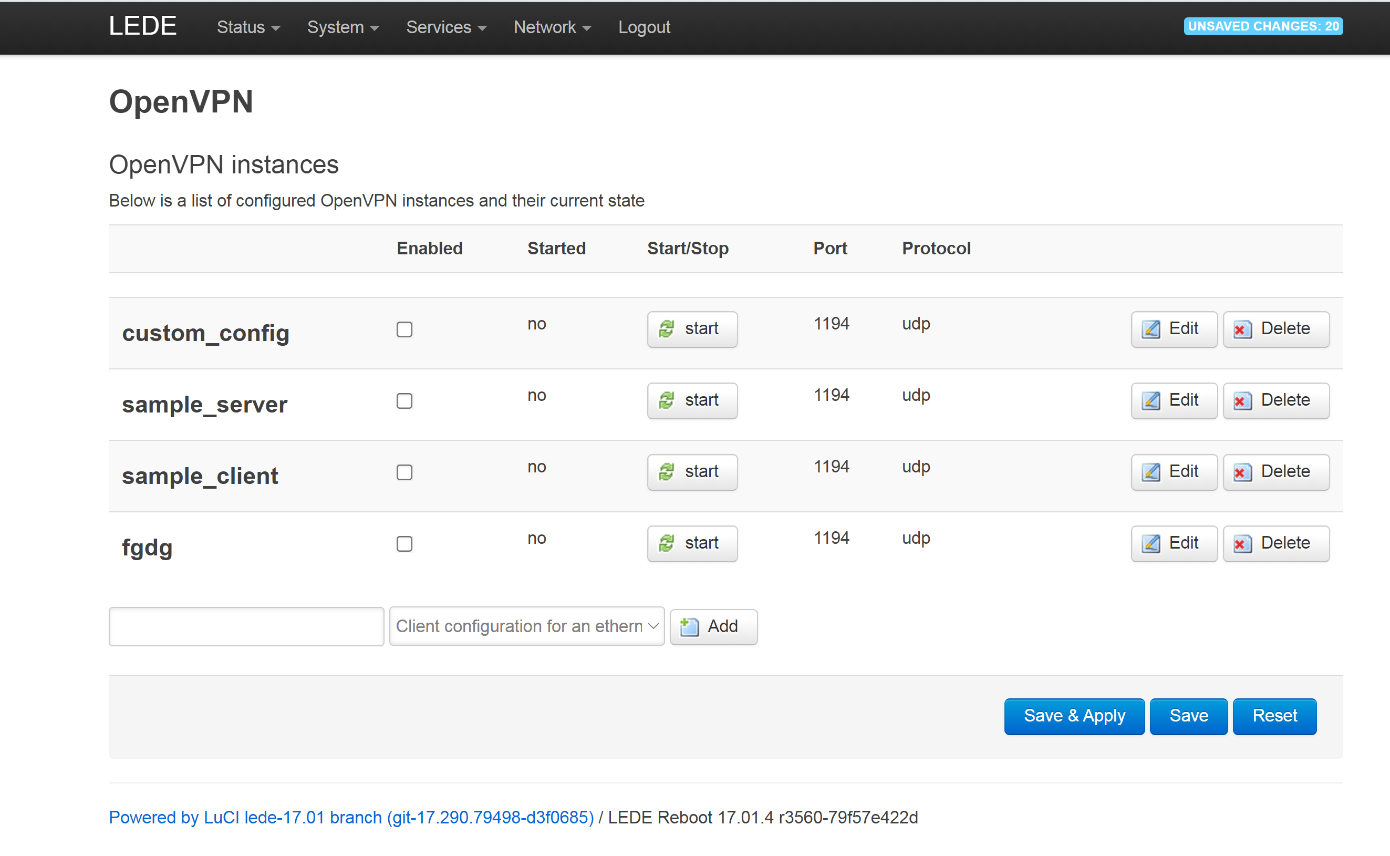Image resolution: width=1390 pixels, height=856 pixels.
Task: Open the Status menu
Action: pos(248,27)
